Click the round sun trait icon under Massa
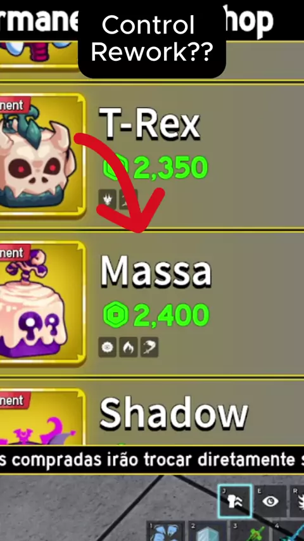The height and width of the screenshot is (541, 304). (107, 347)
